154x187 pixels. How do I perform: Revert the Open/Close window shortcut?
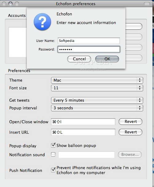(x=130, y=122)
